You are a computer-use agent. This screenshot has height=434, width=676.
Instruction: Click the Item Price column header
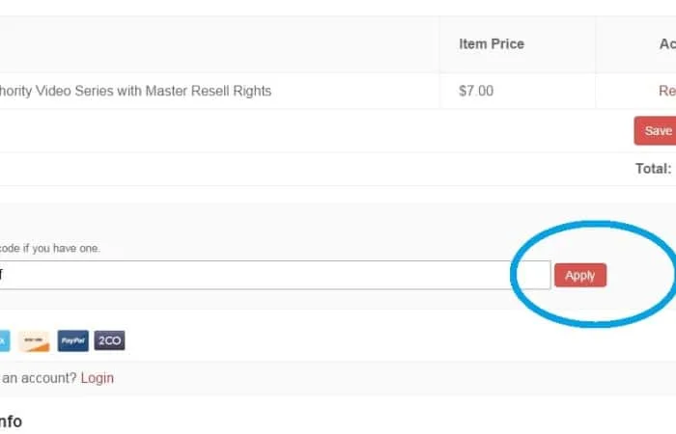(492, 44)
